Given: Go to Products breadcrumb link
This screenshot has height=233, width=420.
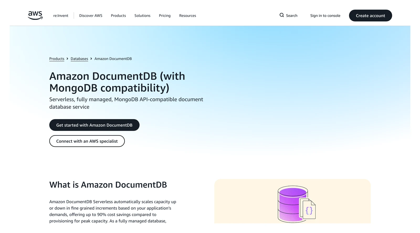Looking at the screenshot, I should [57, 59].
